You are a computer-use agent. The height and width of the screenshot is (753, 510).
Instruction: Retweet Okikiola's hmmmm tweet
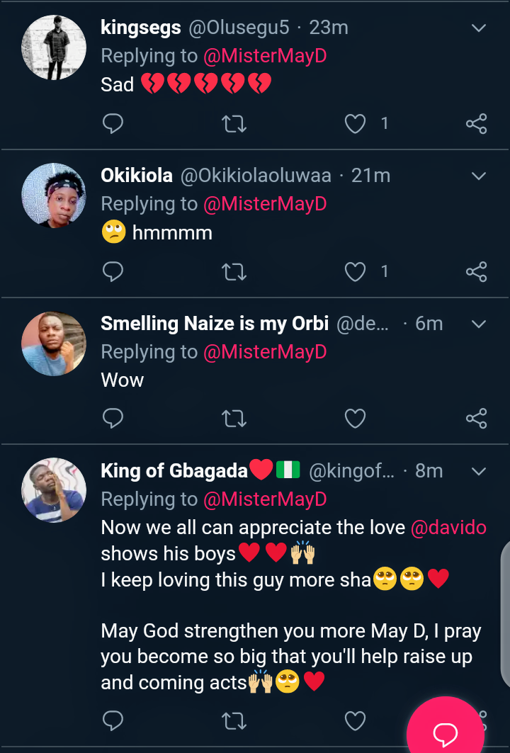(x=234, y=271)
